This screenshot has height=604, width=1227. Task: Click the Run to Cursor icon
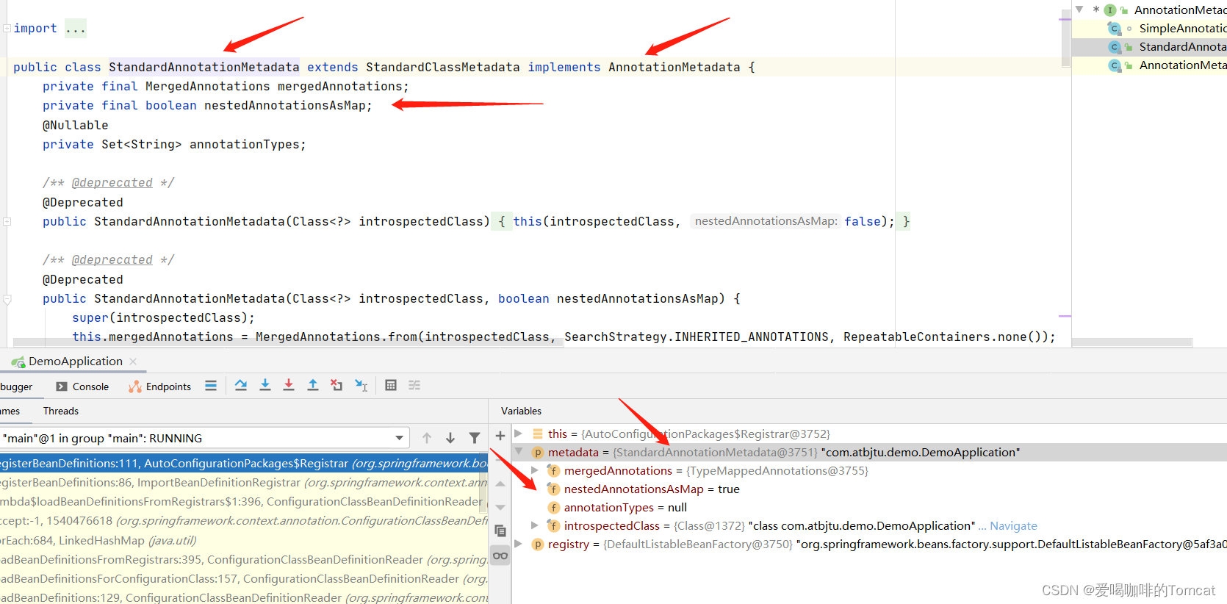pyautogui.click(x=361, y=386)
